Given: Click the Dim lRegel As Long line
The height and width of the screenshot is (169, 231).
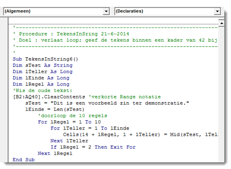Looking at the screenshot, I should tap(41, 84).
